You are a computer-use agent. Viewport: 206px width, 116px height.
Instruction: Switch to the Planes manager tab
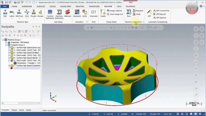point(14,110)
